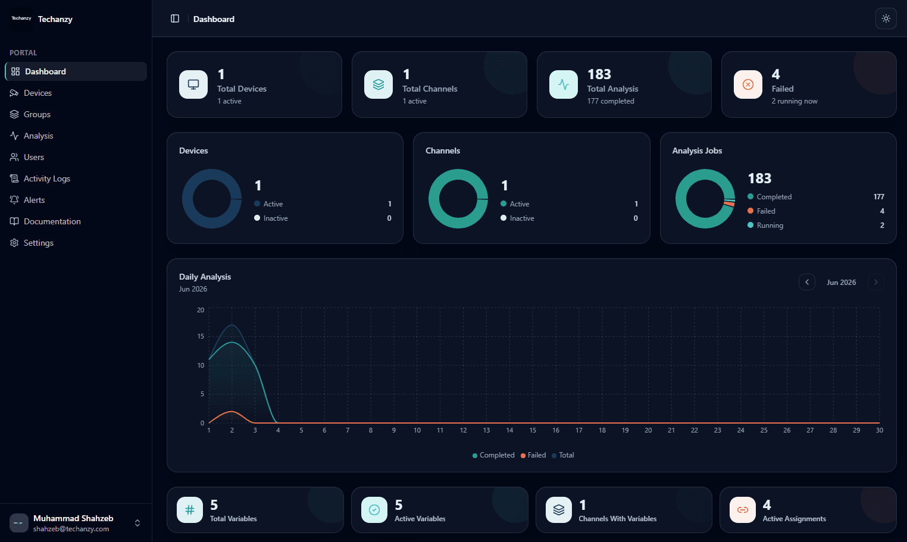This screenshot has width=907, height=542.
Task: Click the Total Devices label
Action: click(242, 89)
